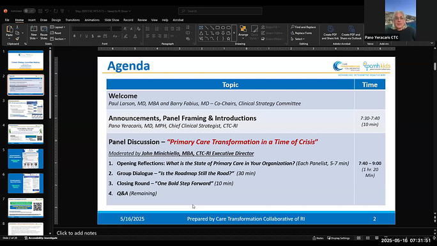The height and width of the screenshot is (246, 437).
Task: Click Create PDF and Share via Outlook
Action: pyautogui.click(x=351, y=33)
